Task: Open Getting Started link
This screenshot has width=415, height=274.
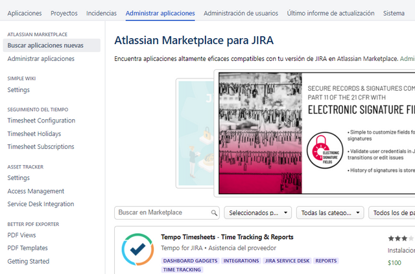Action: pos(29,261)
